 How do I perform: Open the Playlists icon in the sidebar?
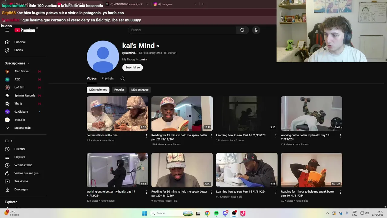tap(7, 157)
